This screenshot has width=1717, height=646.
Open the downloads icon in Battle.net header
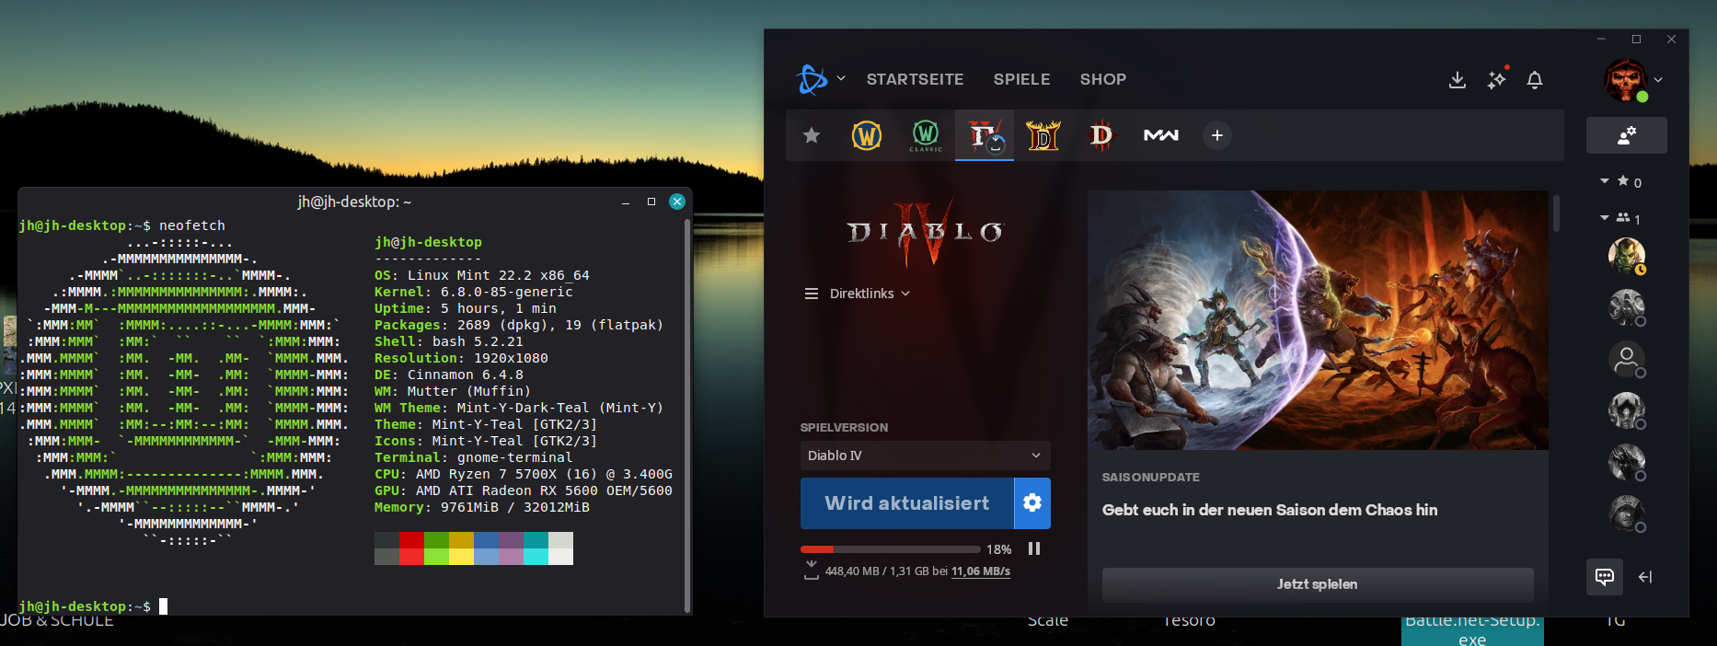coord(1457,80)
